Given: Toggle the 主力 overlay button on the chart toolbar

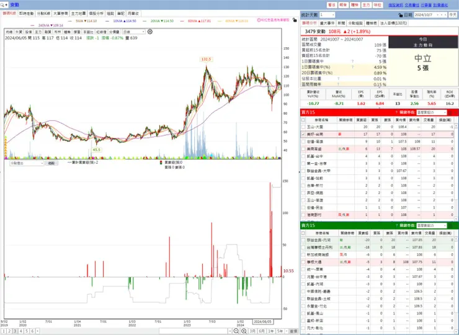Looking at the screenshot, I should coord(38,32).
